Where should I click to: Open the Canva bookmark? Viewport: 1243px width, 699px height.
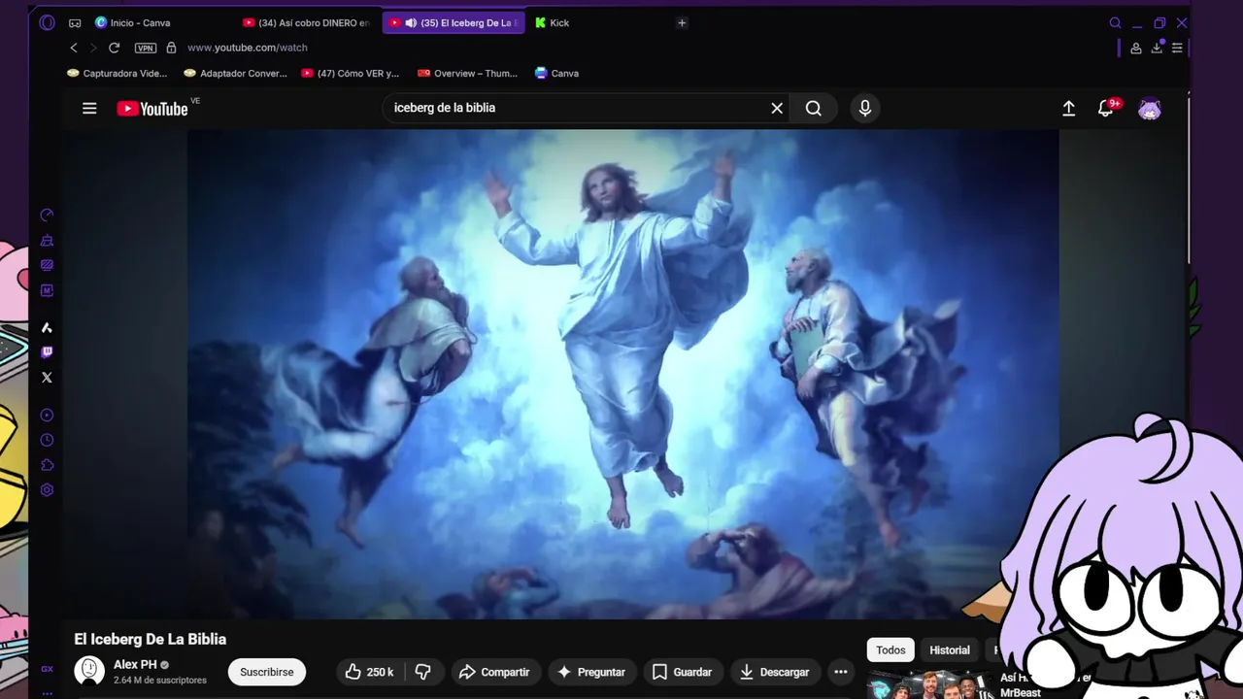pos(556,73)
